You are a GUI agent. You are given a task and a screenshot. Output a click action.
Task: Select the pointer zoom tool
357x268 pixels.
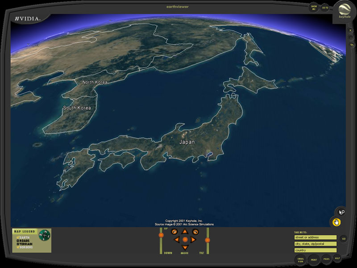[341, 212]
